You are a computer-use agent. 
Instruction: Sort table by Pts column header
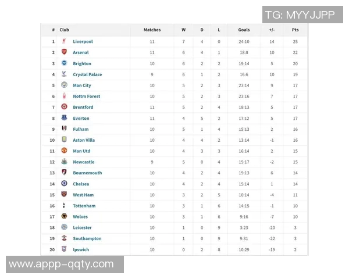coord(295,30)
